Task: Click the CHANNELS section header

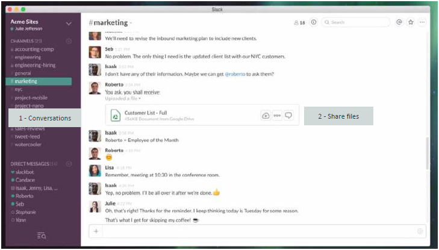Action: pyautogui.click(x=26, y=41)
